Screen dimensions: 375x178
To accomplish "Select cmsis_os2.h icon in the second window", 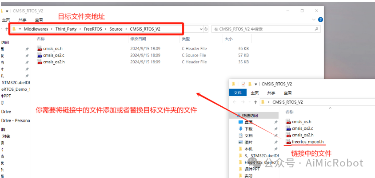I will point(288,135).
